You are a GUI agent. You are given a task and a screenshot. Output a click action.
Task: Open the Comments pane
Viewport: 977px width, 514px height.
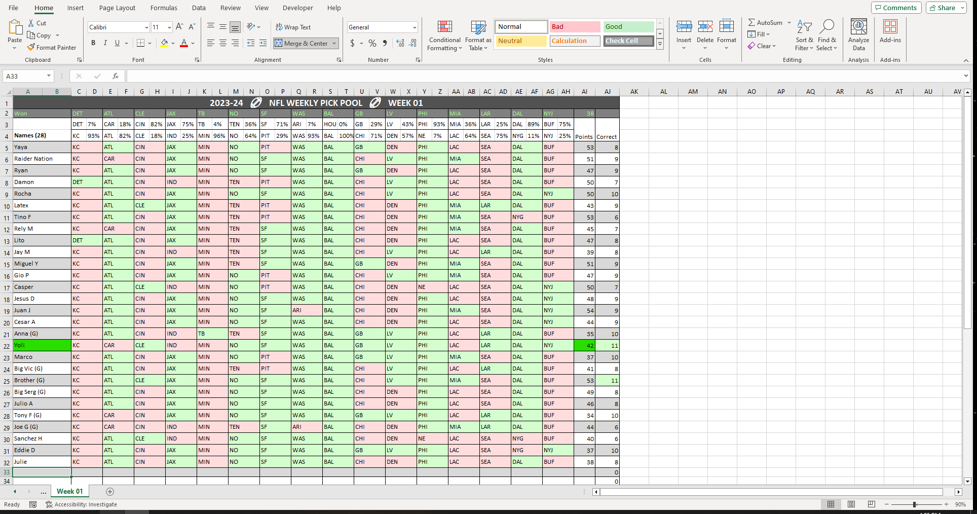pos(896,8)
